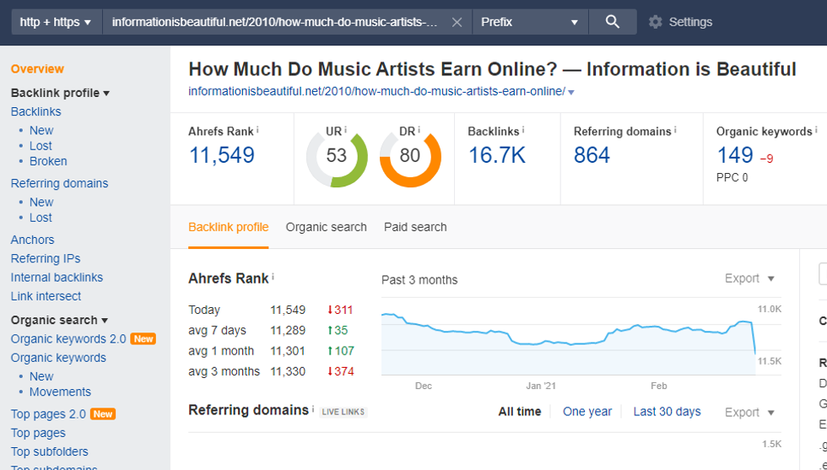Open Settings next to the gear icon
The image size is (827, 470).
690,22
